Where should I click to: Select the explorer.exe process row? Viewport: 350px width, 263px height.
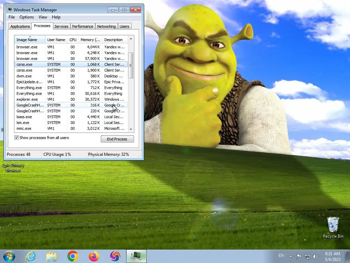coord(71,99)
